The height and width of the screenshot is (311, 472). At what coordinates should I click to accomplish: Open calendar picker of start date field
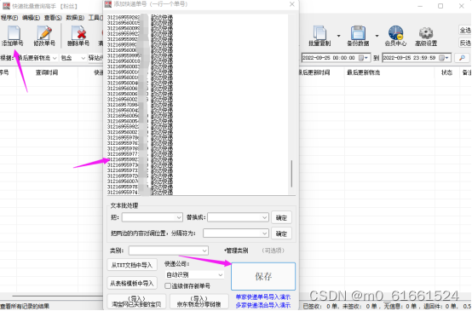pyautogui.click(x=363, y=57)
